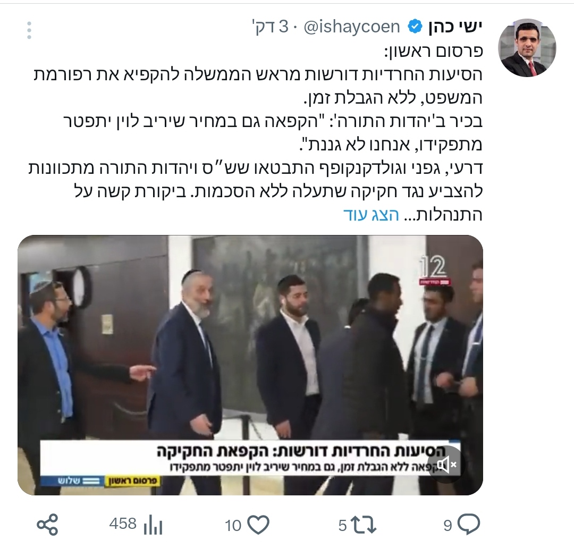Click the blue verified badge
The width and height of the screenshot is (574, 548).
(415, 27)
